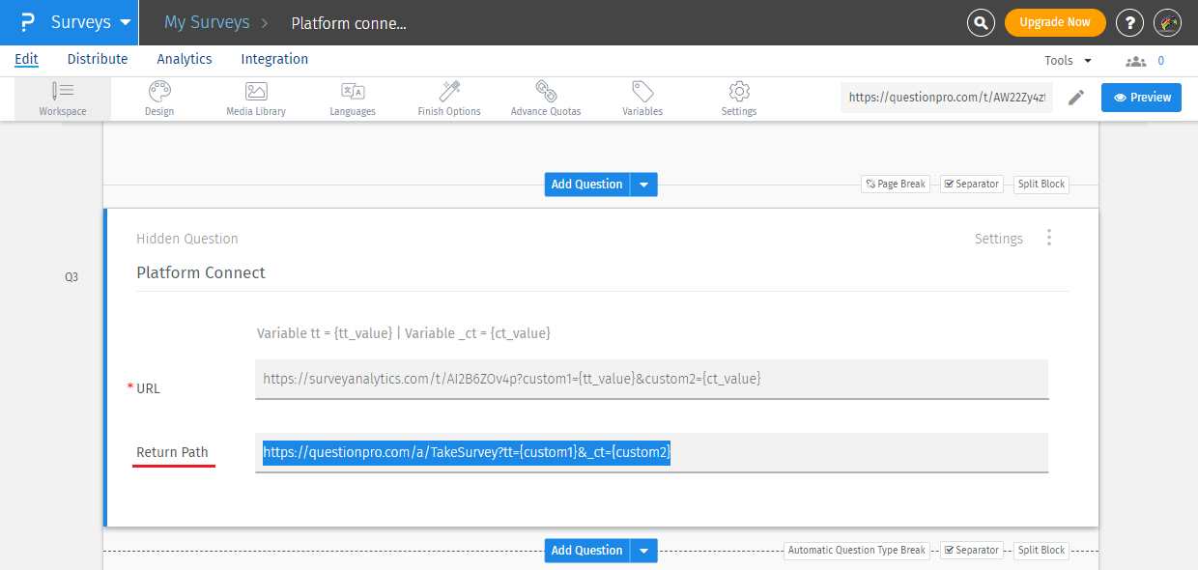Open the Tools dropdown menu
Image resolution: width=1198 pixels, height=570 pixels.
(1068, 60)
